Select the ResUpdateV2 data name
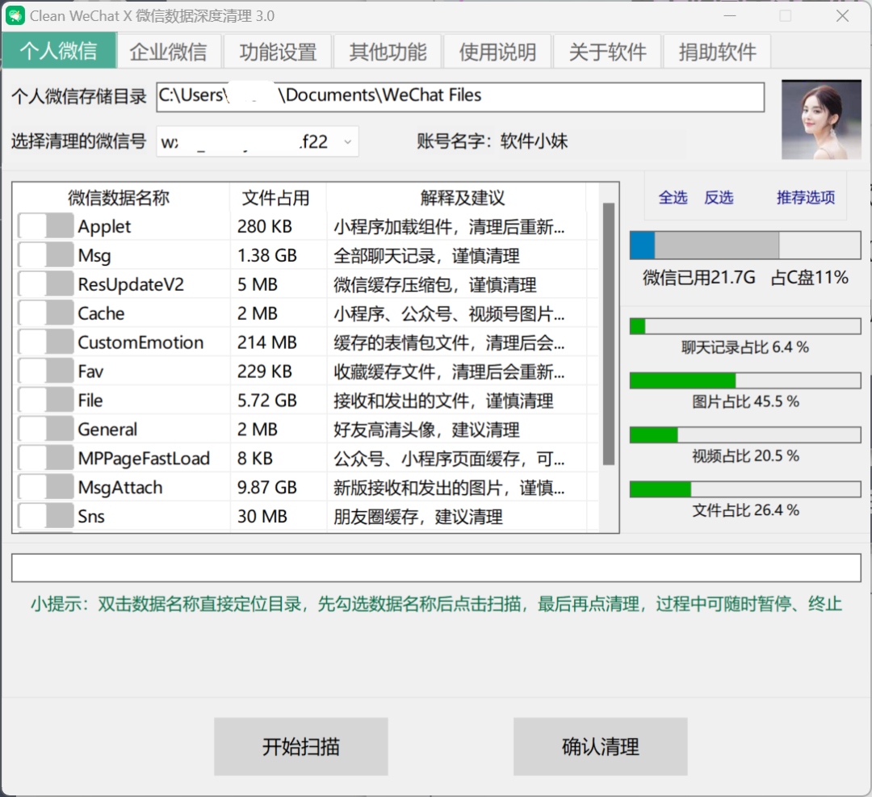 tap(131, 285)
